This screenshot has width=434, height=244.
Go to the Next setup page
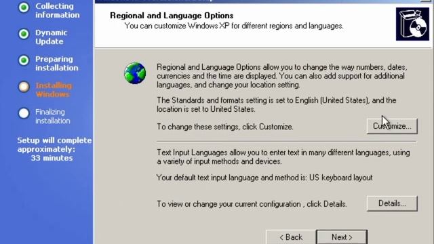[x=342, y=237]
